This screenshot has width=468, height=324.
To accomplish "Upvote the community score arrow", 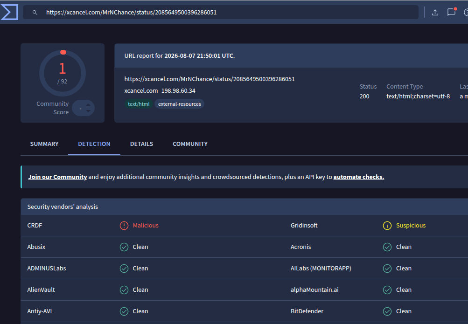I will click(x=88, y=104).
